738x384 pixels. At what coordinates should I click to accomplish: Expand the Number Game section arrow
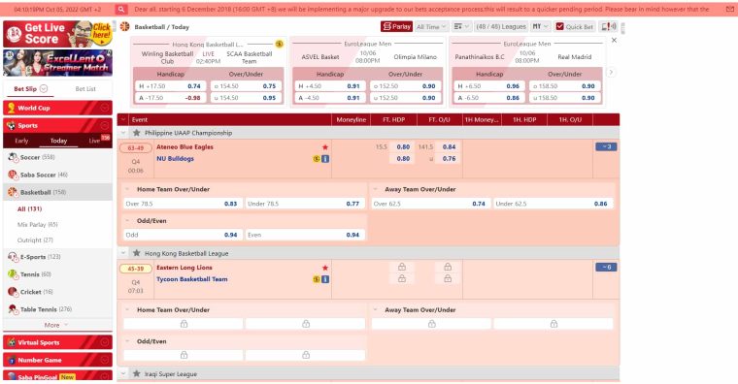(x=105, y=360)
